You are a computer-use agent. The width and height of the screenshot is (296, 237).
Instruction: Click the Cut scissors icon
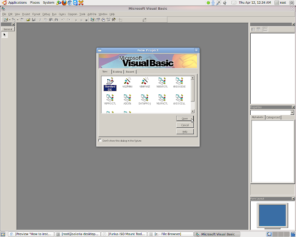40,19
